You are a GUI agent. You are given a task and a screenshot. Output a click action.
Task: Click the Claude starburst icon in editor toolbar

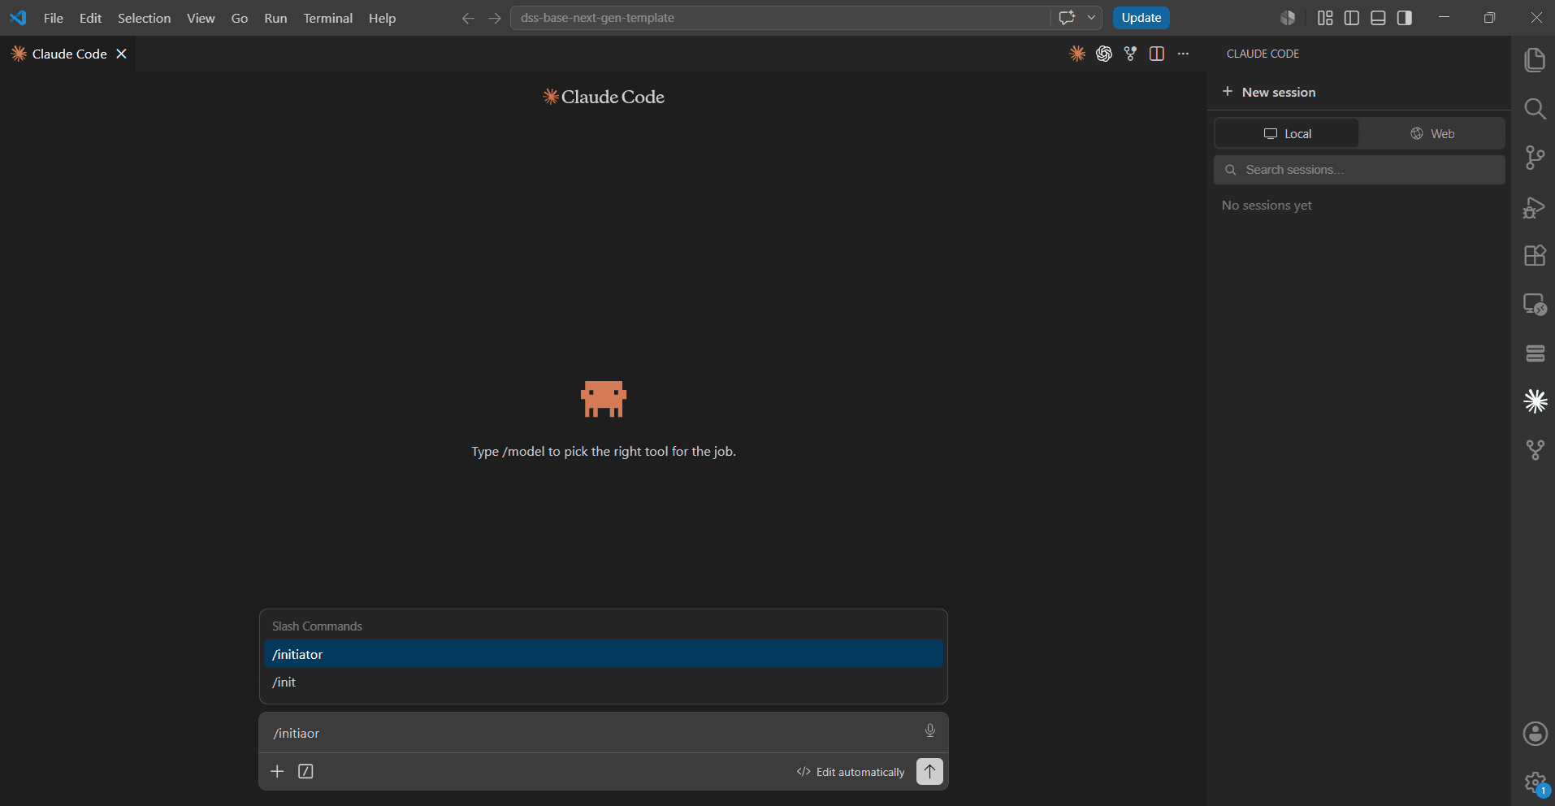[x=1077, y=54]
